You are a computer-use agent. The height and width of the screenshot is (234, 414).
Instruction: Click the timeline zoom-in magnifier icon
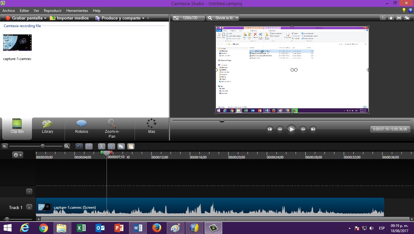tap(67, 147)
